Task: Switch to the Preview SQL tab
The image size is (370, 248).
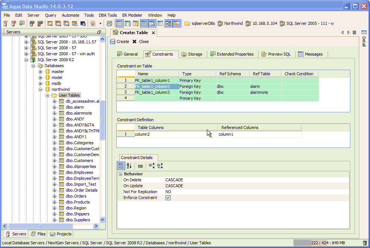Action: pyautogui.click(x=276, y=54)
